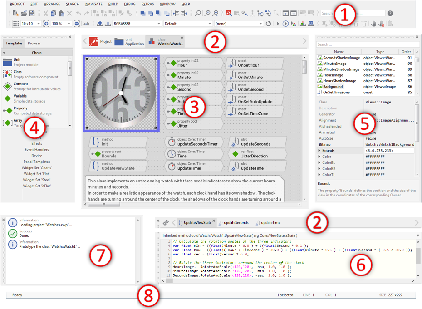The image size is (422, 309).
Task: Click the horizontal scrollbar thumb below the Composer
Action: [x=104, y=204]
